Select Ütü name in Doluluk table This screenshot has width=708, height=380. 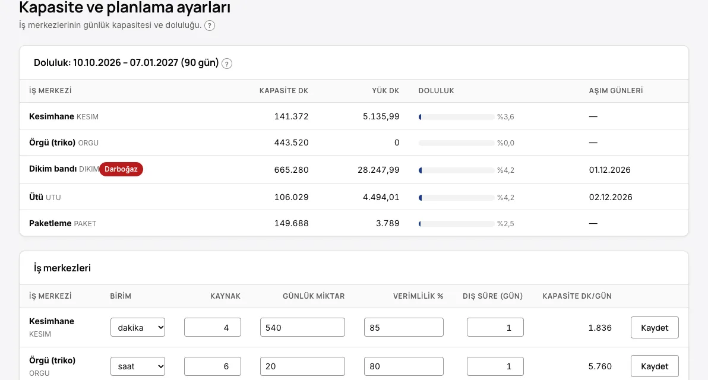click(x=36, y=197)
